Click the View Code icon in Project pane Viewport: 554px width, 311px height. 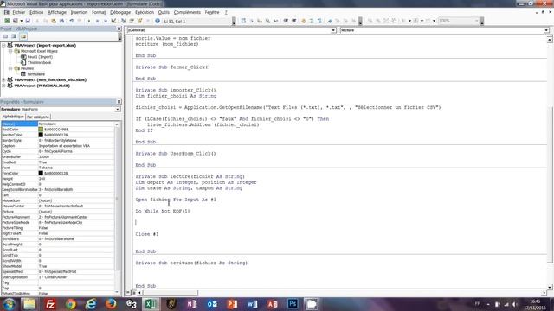[x=6, y=36]
